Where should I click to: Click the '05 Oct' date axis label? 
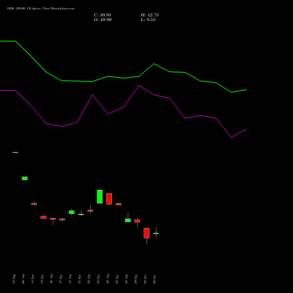point(155,279)
